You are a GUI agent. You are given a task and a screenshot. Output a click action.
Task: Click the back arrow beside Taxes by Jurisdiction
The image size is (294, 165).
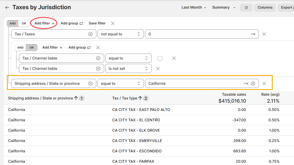tap(7, 7)
